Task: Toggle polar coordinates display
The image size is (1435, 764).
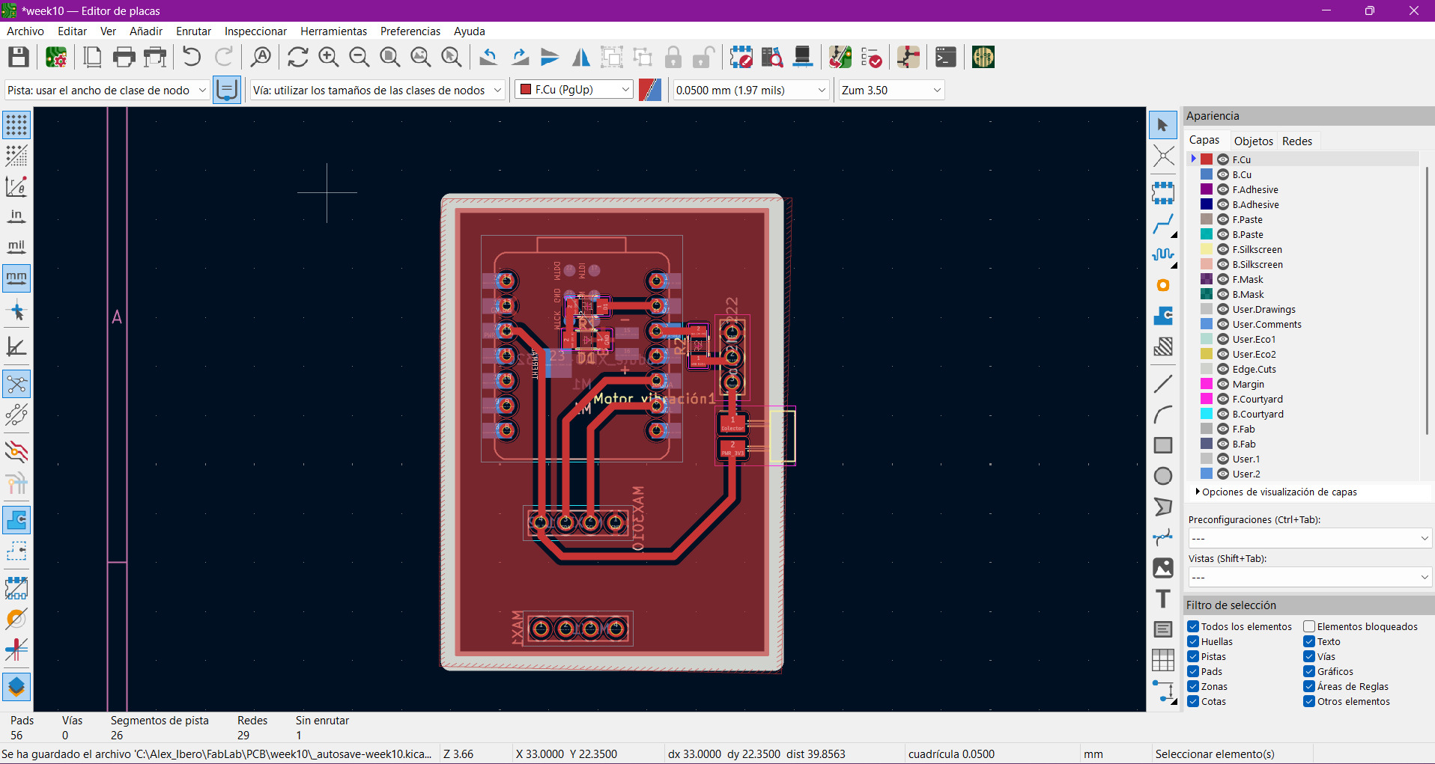Action: [16, 186]
